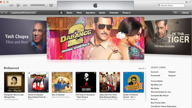Image resolution: width=192 pixels, height=108 pixels.
Task: Click the Bollywood section heading
Action: [11, 68]
